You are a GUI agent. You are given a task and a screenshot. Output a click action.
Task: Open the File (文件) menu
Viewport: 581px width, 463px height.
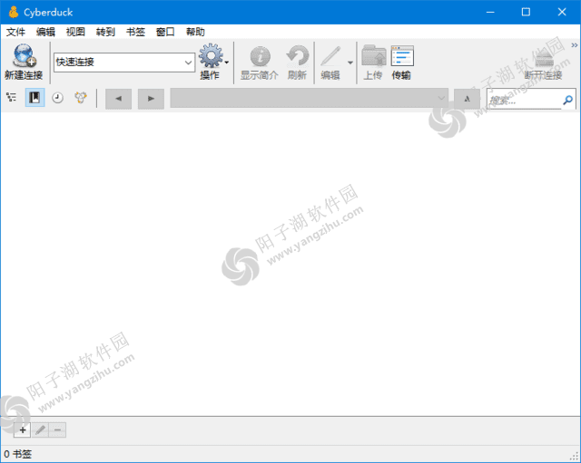[15, 33]
